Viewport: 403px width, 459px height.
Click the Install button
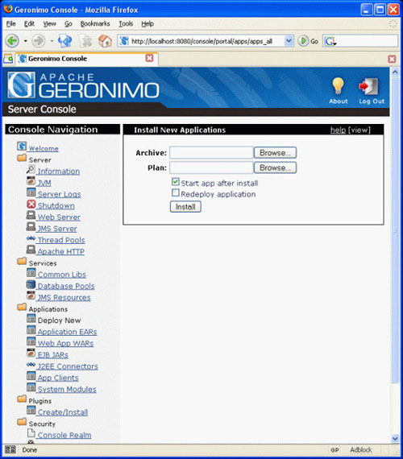point(185,207)
